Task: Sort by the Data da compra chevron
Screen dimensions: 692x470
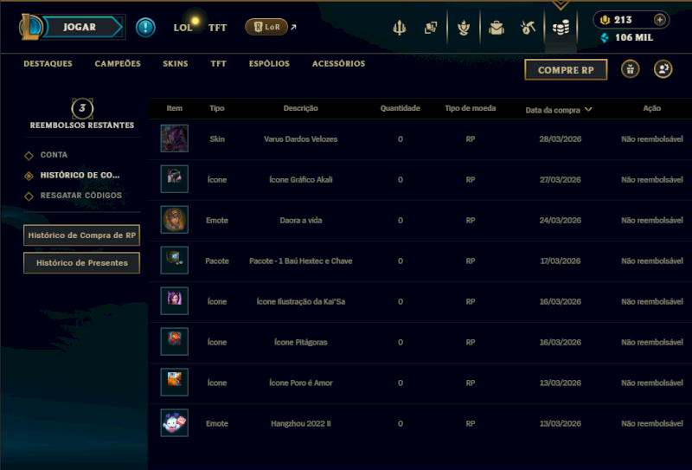Action: (588, 110)
